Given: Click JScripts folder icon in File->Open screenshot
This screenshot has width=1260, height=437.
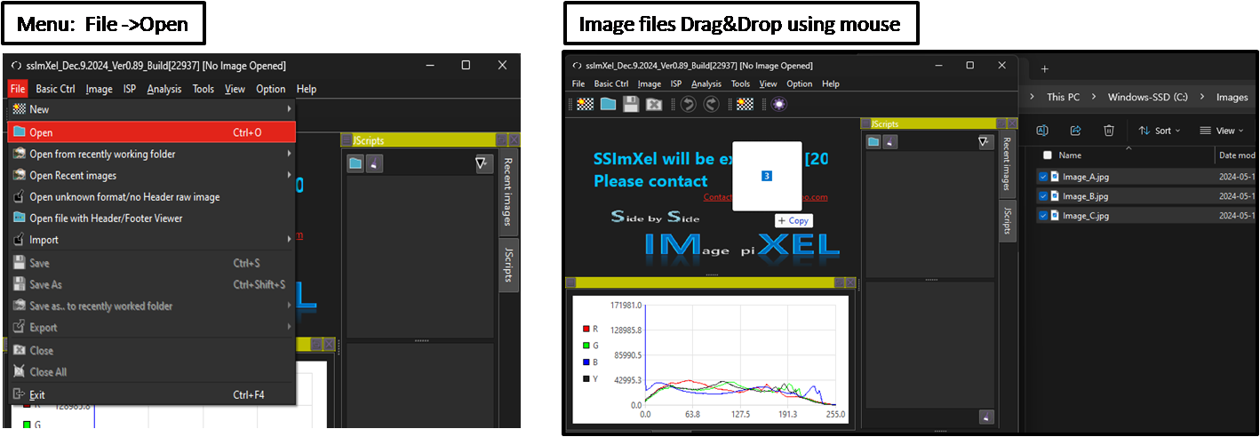Looking at the screenshot, I should tap(355, 163).
